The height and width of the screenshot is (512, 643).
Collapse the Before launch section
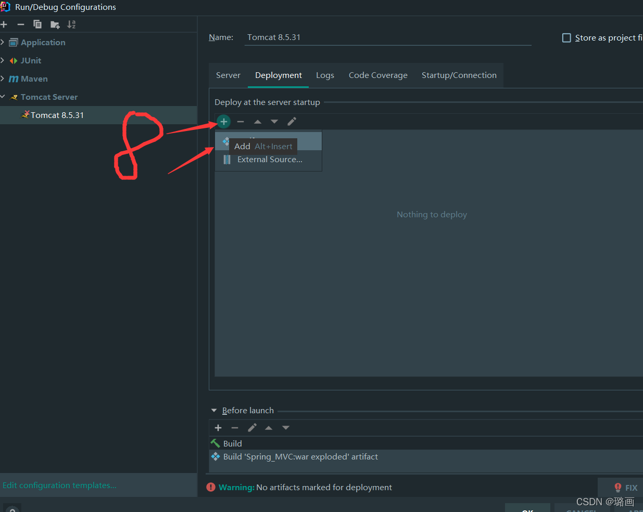pyautogui.click(x=213, y=410)
